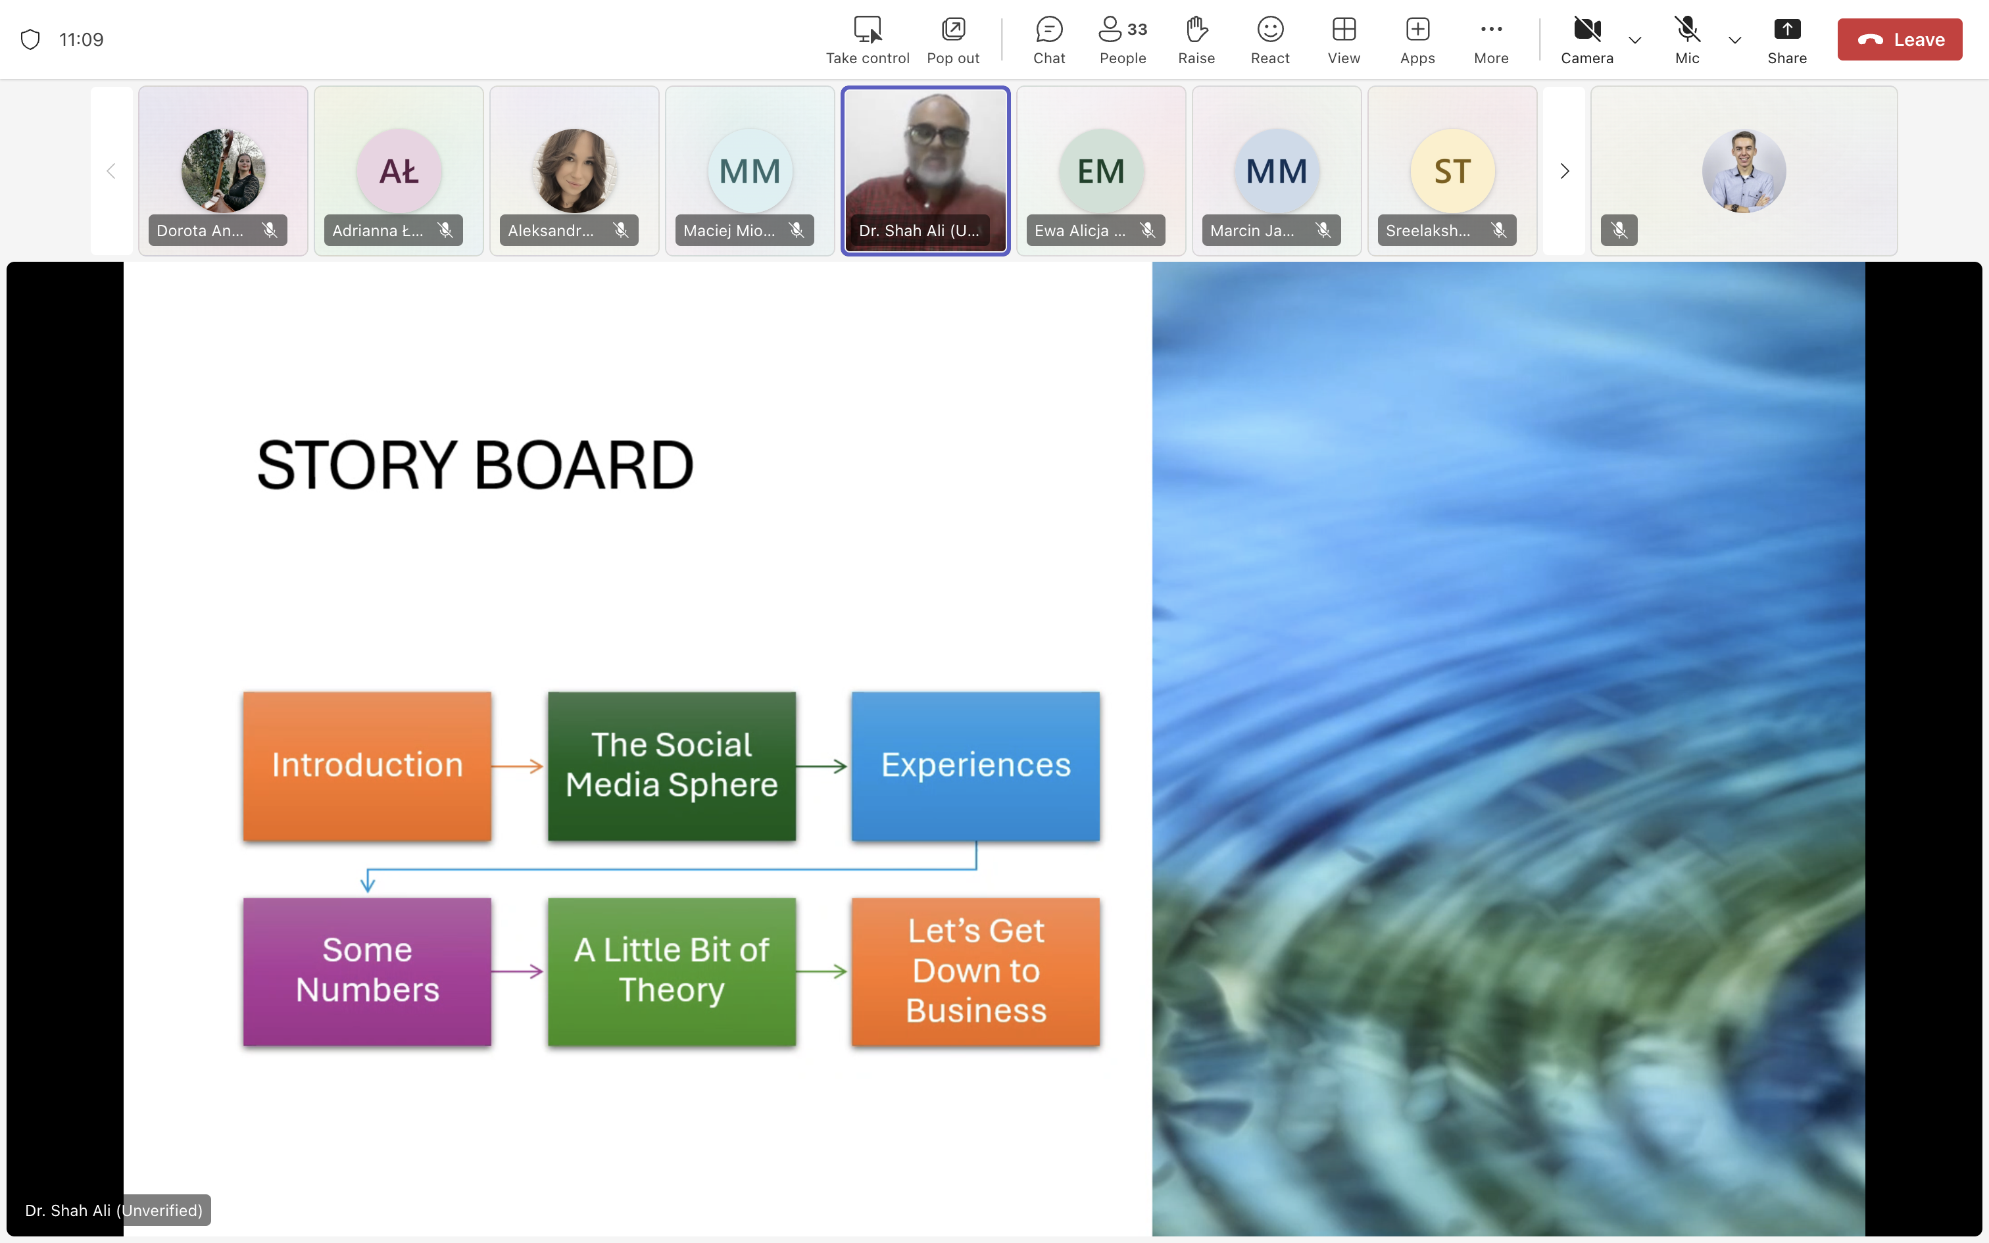This screenshot has height=1243, width=1989.
Task: Open the More actions menu
Action: coord(1491,39)
